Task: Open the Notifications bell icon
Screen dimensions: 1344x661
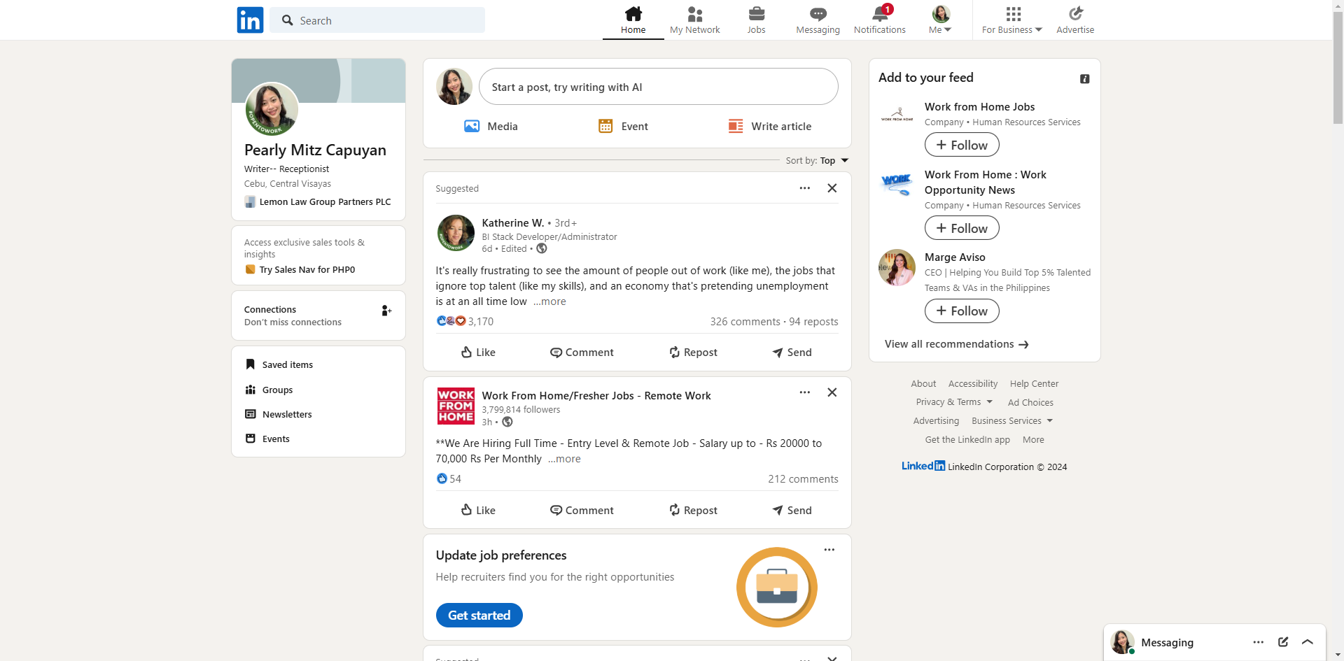Action: pyautogui.click(x=879, y=14)
